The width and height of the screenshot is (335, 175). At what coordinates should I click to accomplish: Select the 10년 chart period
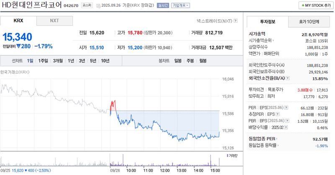(x=105, y=61)
